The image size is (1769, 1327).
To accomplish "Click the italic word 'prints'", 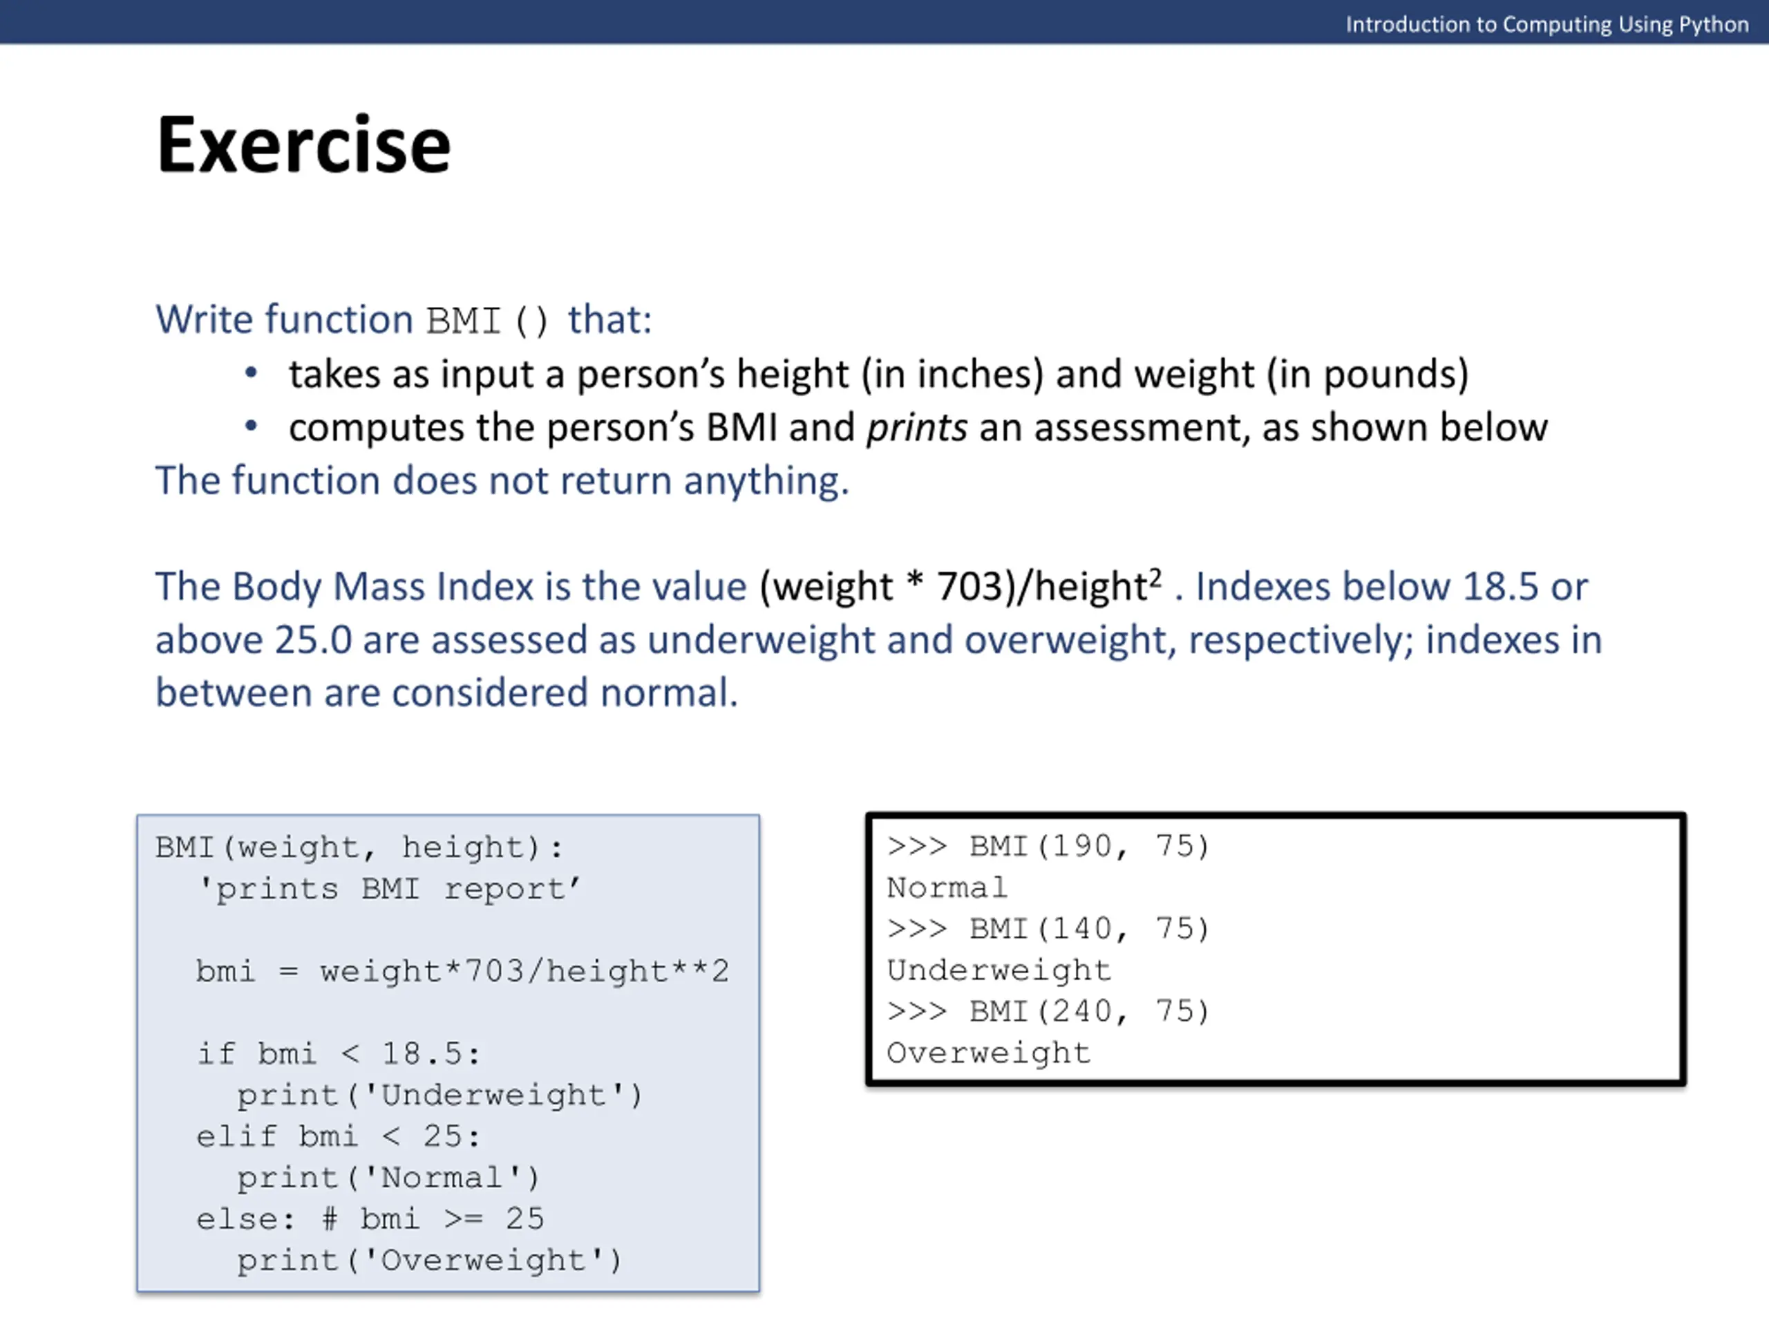I will click(x=917, y=428).
